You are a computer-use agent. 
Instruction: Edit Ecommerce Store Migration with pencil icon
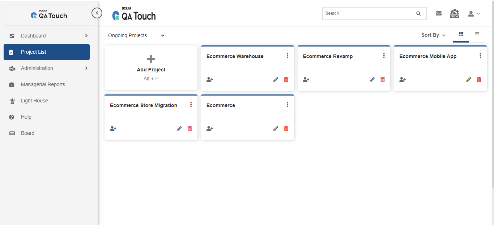(x=179, y=129)
